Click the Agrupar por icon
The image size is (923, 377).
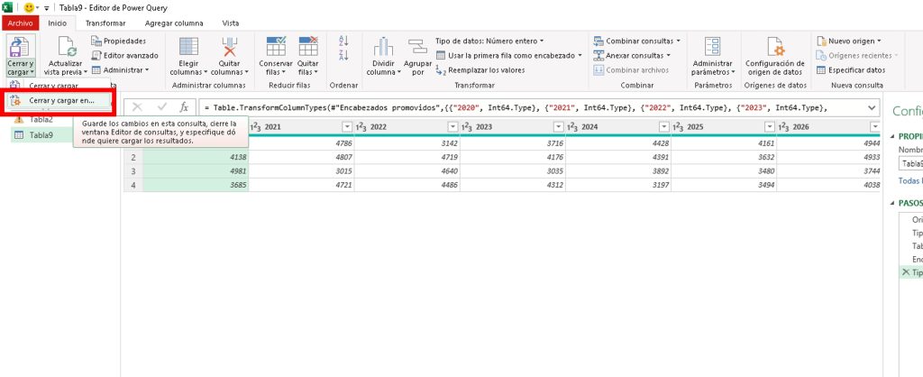(x=417, y=47)
